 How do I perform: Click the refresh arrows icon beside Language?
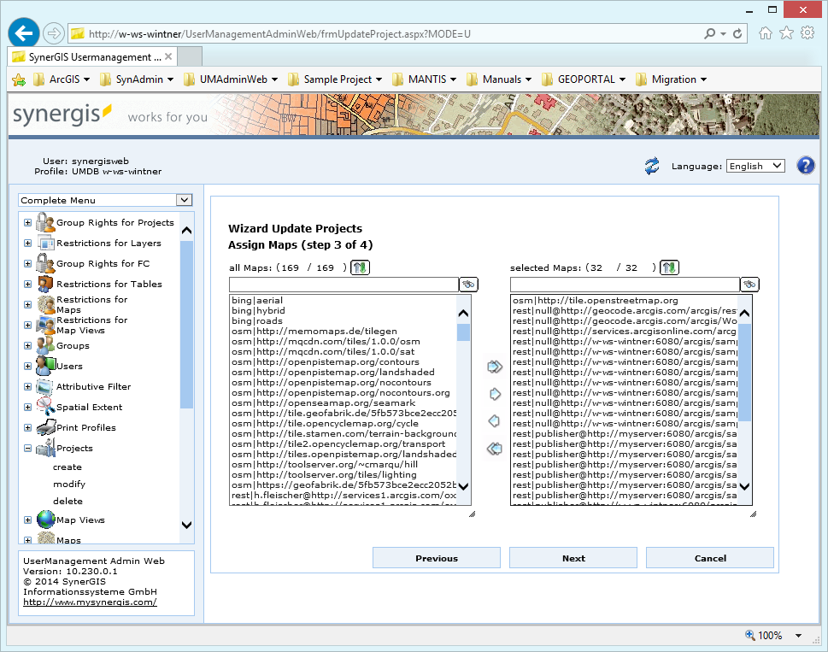652,166
